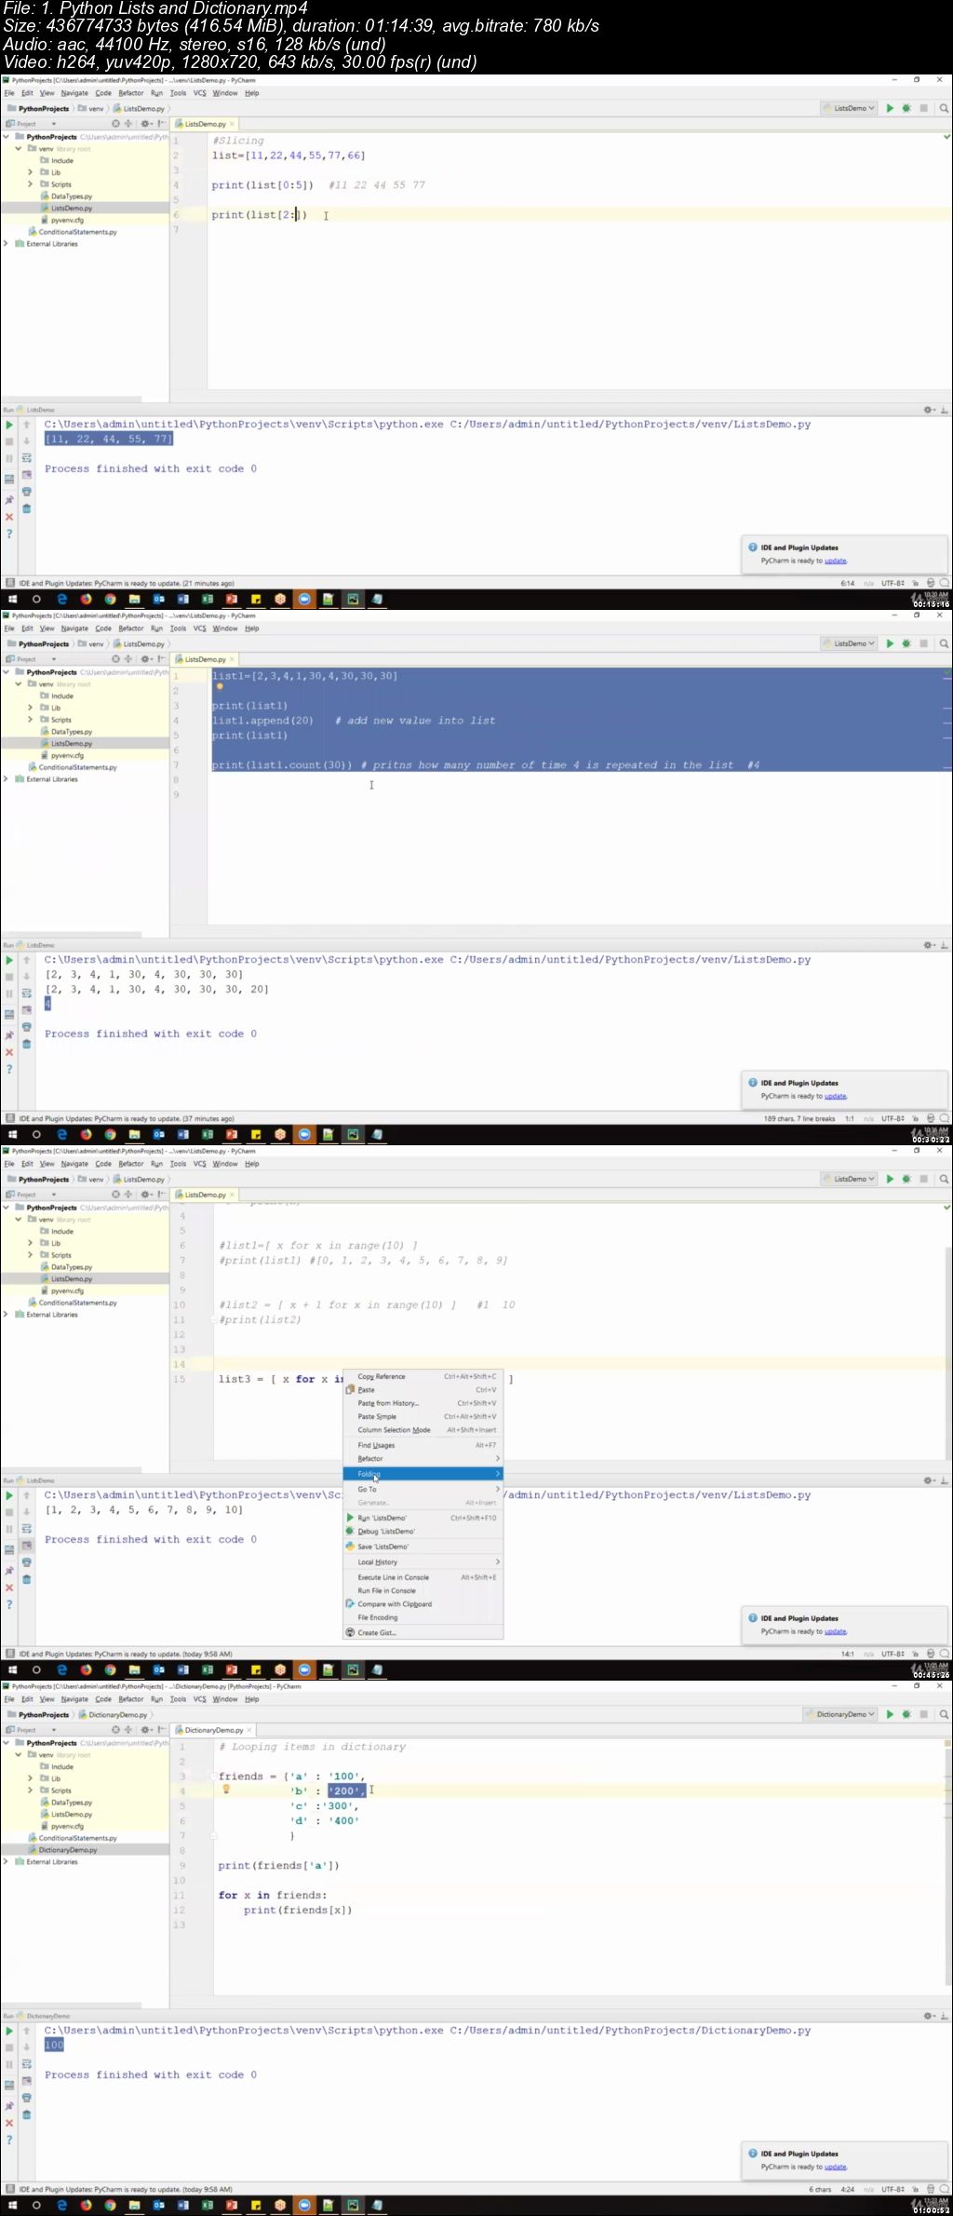Open Run panel gear settings in Slicing frame
The height and width of the screenshot is (2216, 953).
[928, 410]
